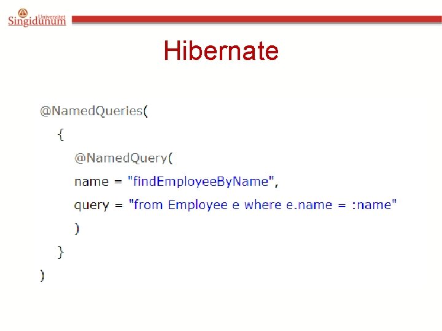Click the Singidunum university logo
This screenshot has width=442, height=331.
pos(37,17)
